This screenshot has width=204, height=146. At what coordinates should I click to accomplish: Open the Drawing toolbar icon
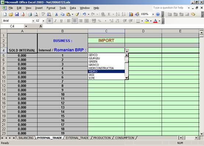[x=137, y=14]
